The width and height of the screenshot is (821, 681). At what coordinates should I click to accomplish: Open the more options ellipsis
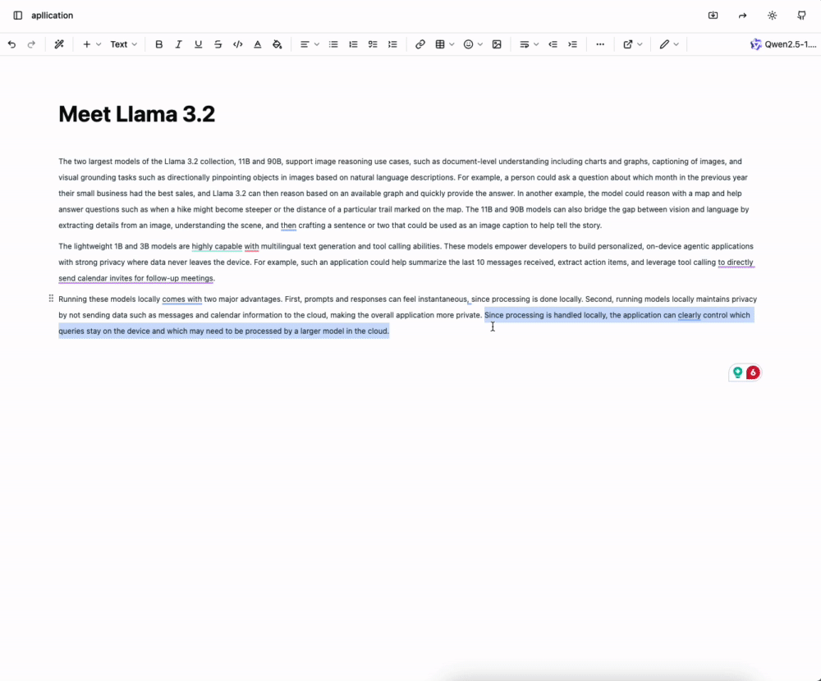click(x=600, y=44)
